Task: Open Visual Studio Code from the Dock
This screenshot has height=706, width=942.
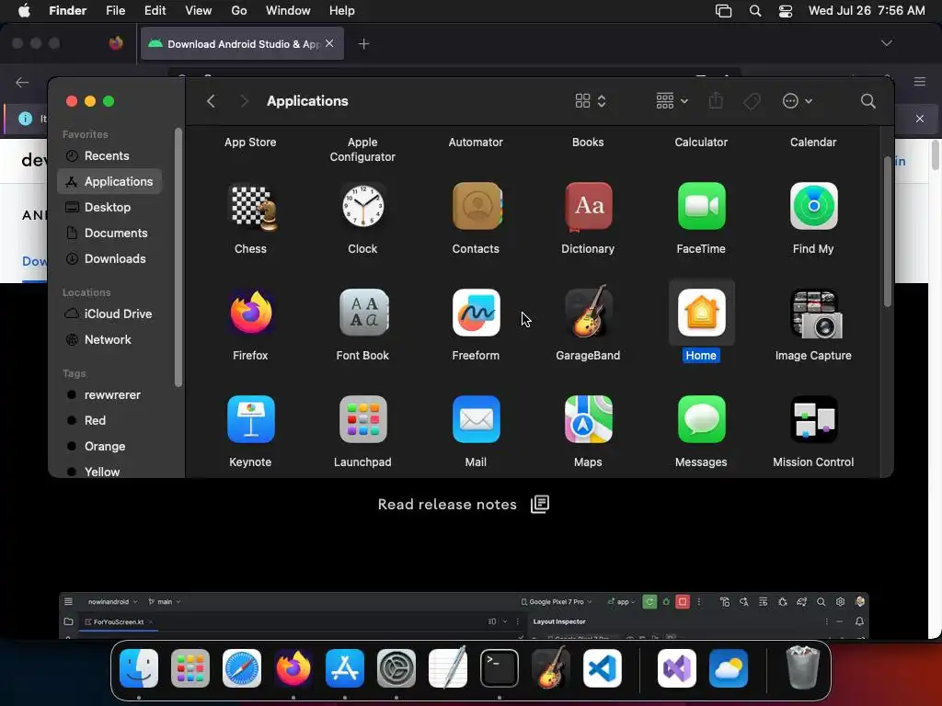Action: coord(603,668)
